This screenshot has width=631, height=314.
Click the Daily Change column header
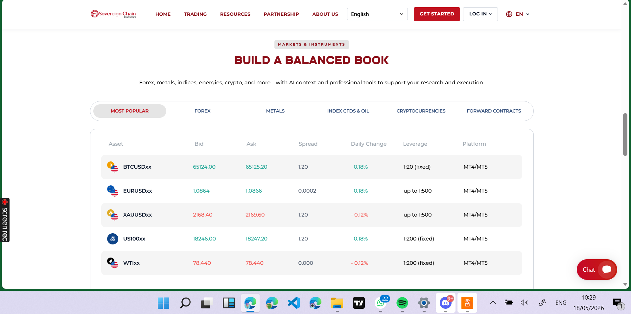369,144
